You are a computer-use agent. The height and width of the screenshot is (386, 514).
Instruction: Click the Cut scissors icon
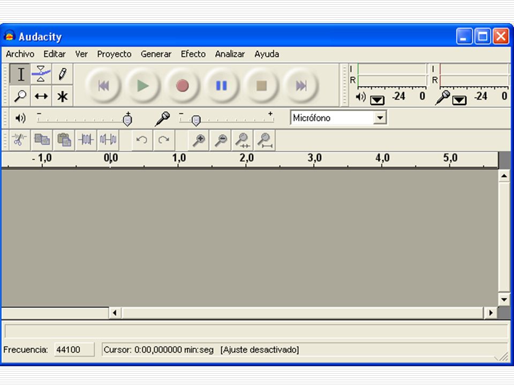[19, 140]
